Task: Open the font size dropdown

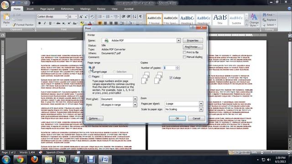Action: (76, 17)
